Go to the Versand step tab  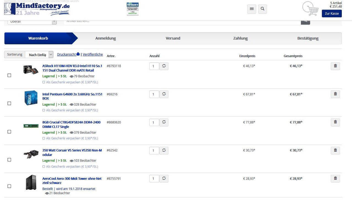(173, 38)
